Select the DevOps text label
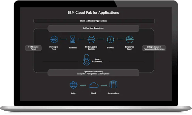 tap(111, 48)
